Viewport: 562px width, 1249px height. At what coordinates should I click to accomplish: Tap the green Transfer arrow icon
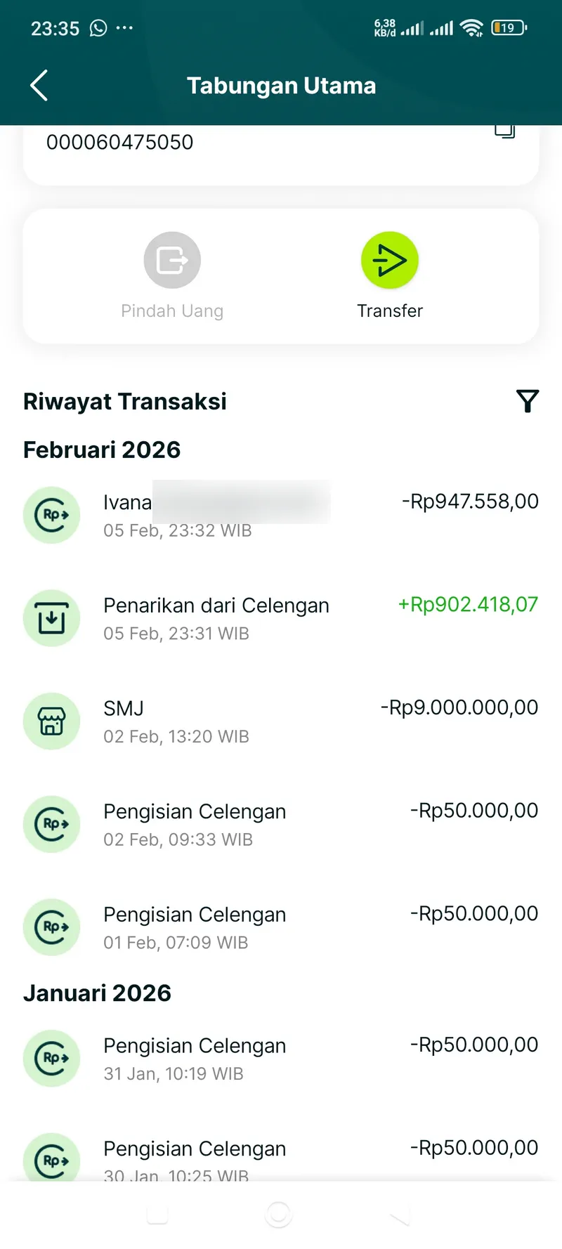(390, 261)
